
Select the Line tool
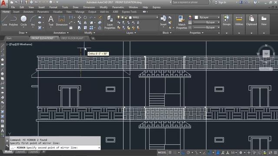point(5,21)
